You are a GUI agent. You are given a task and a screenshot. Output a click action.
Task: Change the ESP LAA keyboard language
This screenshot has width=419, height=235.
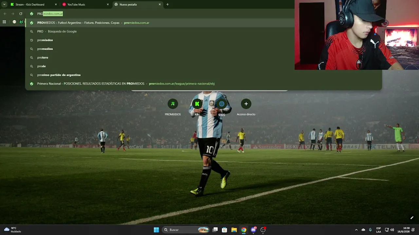(x=378, y=230)
